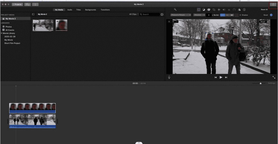
Task: Switch to the My Media tab
Action: pos(59,10)
